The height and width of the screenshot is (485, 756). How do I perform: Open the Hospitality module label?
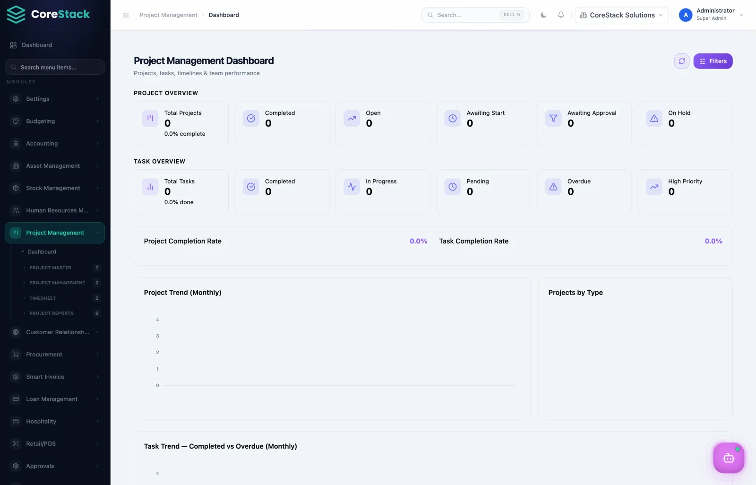click(41, 421)
